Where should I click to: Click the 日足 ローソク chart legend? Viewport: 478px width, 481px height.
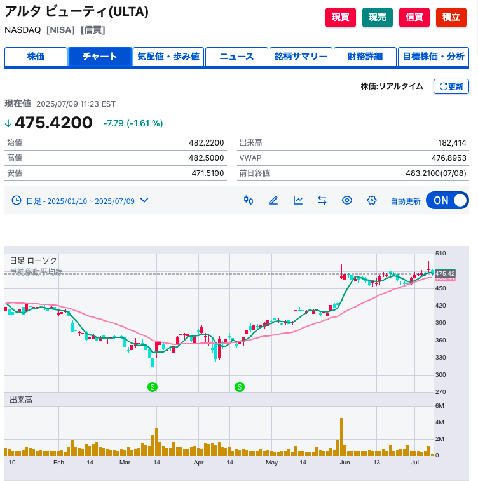(x=34, y=261)
